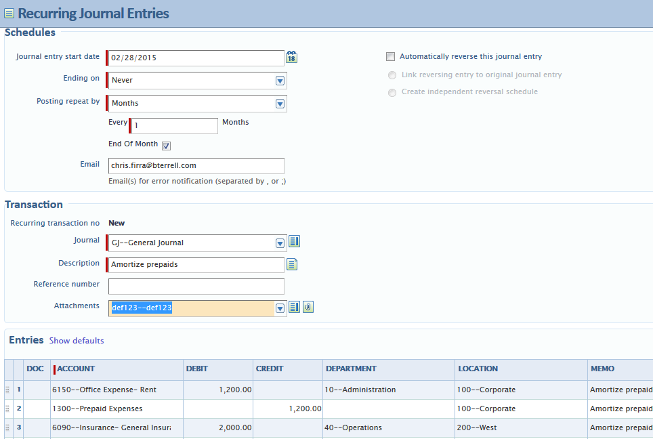This screenshot has width=653, height=439.
Task: Click the DOC column header
Action: click(35, 369)
